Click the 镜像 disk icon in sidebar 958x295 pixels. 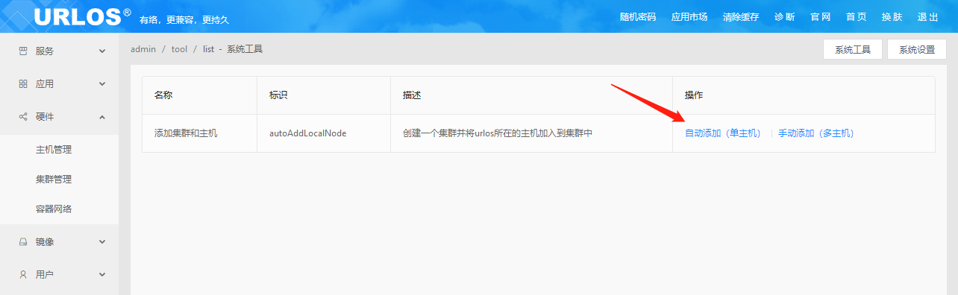(x=23, y=242)
